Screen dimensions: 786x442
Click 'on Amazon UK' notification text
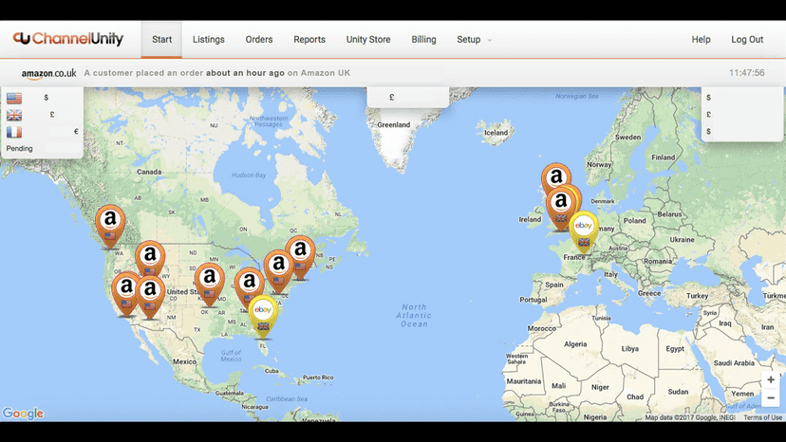pyautogui.click(x=319, y=73)
